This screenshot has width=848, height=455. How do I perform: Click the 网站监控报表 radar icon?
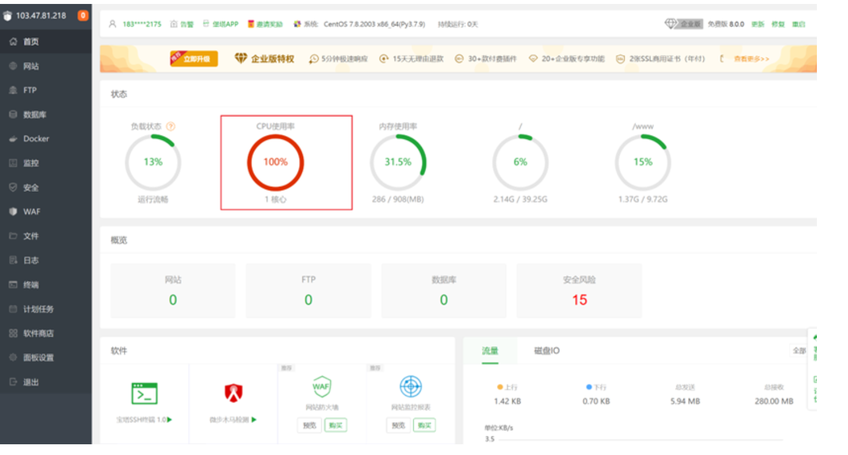click(x=410, y=387)
